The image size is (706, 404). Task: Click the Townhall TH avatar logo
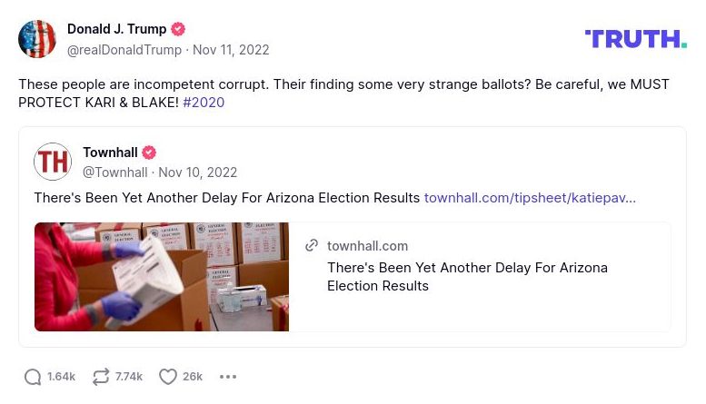coord(53,162)
